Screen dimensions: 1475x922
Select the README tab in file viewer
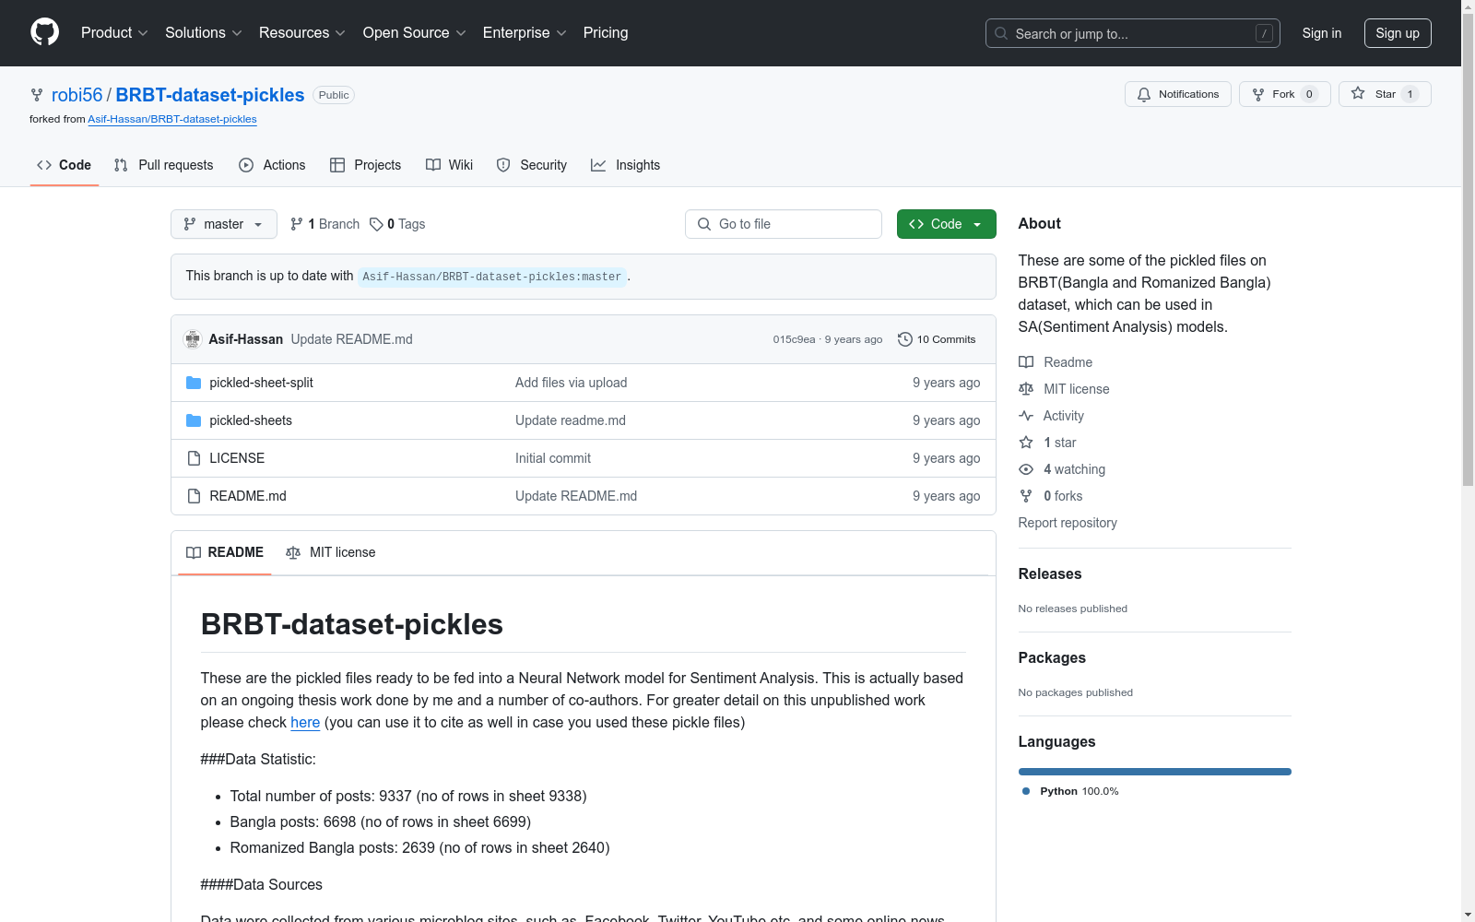[225, 552]
